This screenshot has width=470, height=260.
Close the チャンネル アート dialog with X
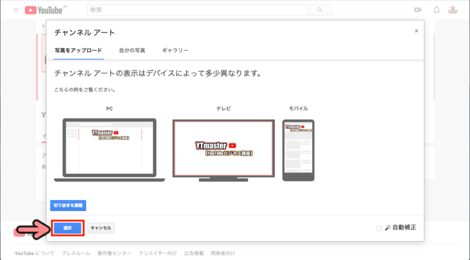tap(416, 31)
